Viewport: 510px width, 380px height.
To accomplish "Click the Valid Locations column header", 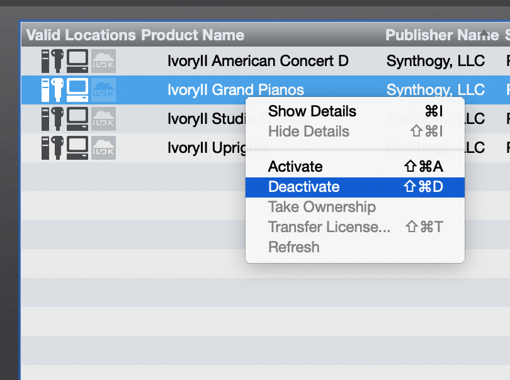I will 81,35.
